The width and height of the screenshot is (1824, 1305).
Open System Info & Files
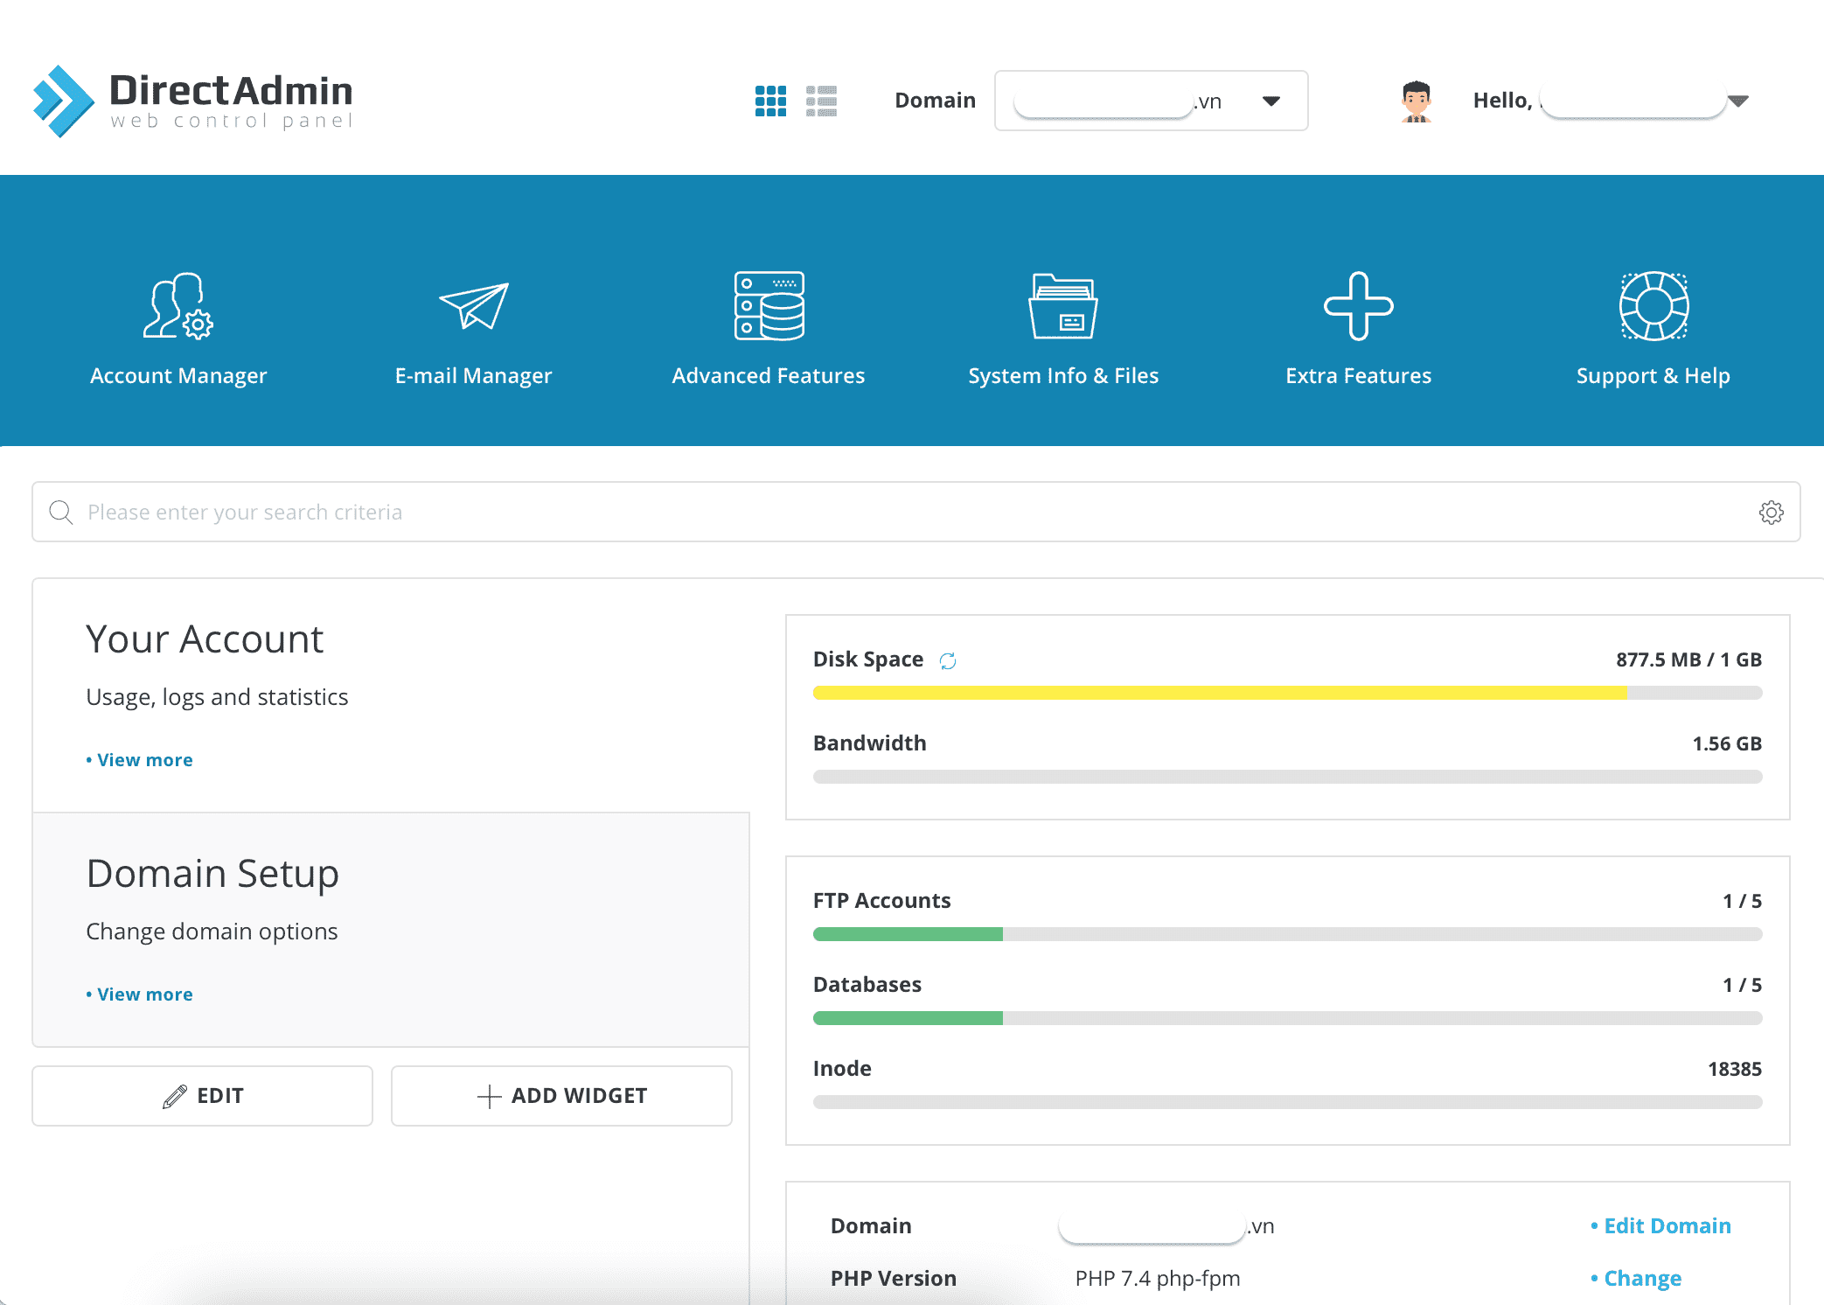coord(1062,328)
